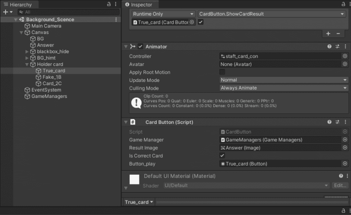Screen dimensions: 351x215
Task: Expand the blackbox_hide tree arrow
Action: pos(27,52)
